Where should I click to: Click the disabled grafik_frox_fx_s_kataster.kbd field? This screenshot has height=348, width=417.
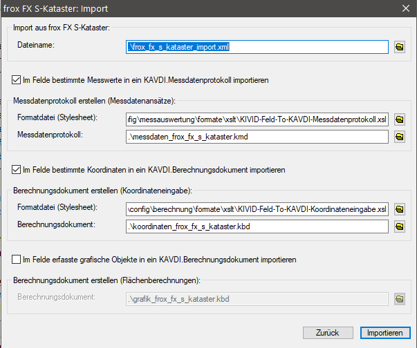(257, 298)
